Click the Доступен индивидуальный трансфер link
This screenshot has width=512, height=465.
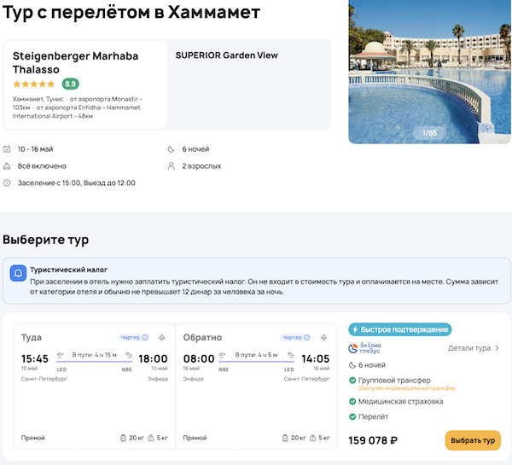point(408,388)
